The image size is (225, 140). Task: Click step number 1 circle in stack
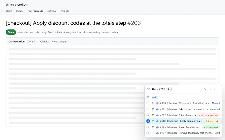[148, 103]
